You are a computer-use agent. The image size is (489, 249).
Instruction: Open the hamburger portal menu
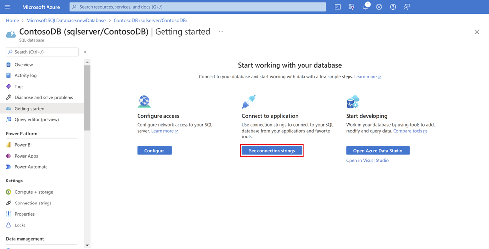click(7, 7)
